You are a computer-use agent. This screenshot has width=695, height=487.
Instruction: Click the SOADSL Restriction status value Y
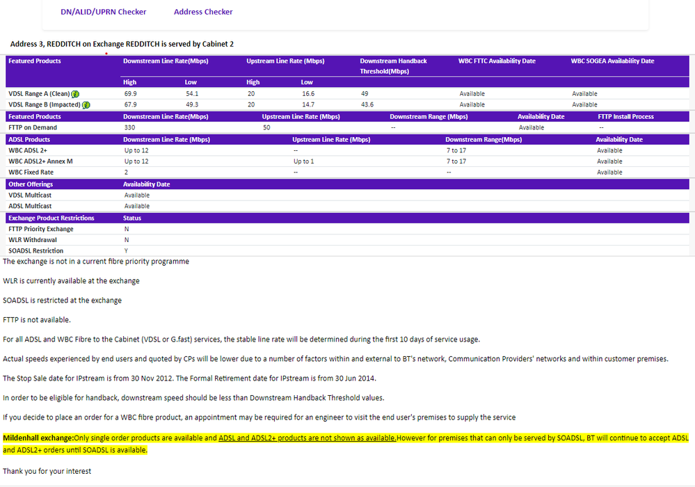pos(126,250)
